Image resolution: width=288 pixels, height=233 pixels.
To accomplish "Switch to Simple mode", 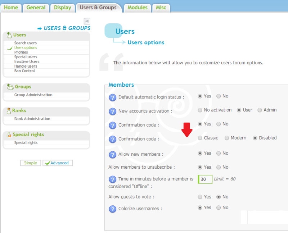I will 31,163.
